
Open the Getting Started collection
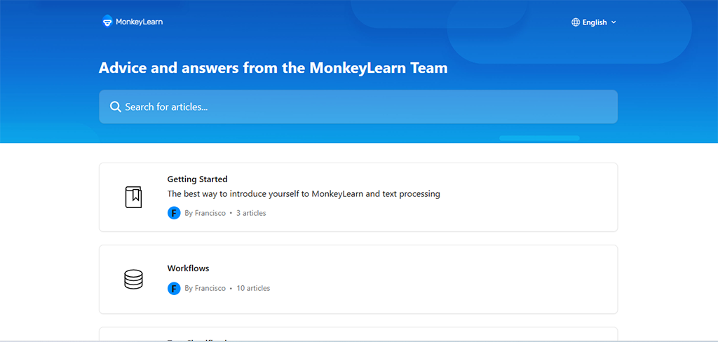click(x=358, y=198)
